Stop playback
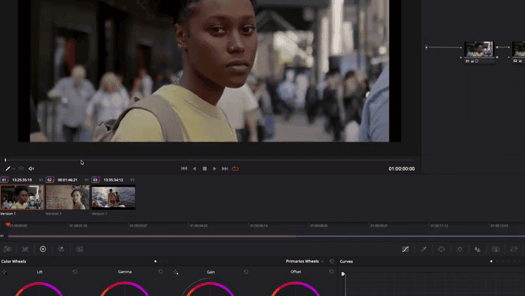This screenshot has height=296, width=525. click(x=205, y=168)
